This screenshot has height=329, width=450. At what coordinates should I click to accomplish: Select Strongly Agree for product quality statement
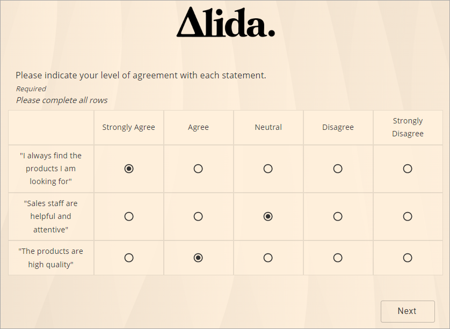(x=128, y=257)
